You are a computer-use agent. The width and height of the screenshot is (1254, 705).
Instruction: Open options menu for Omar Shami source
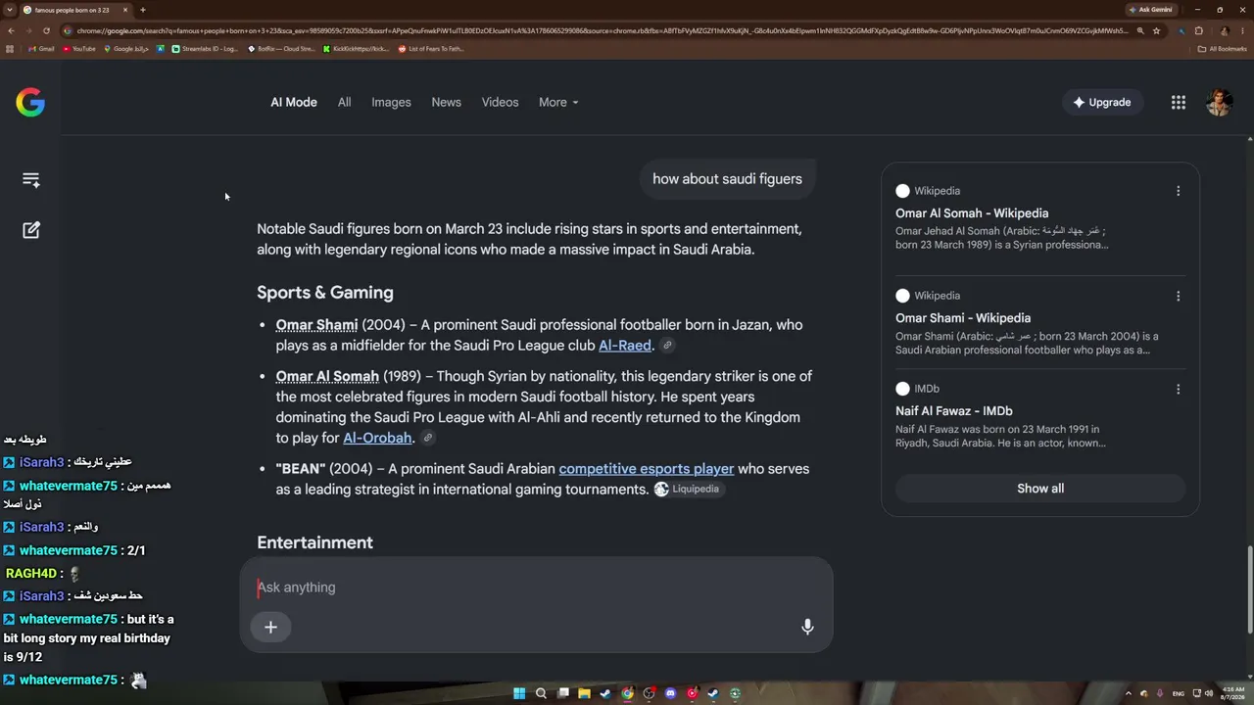tap(1179, 296)
